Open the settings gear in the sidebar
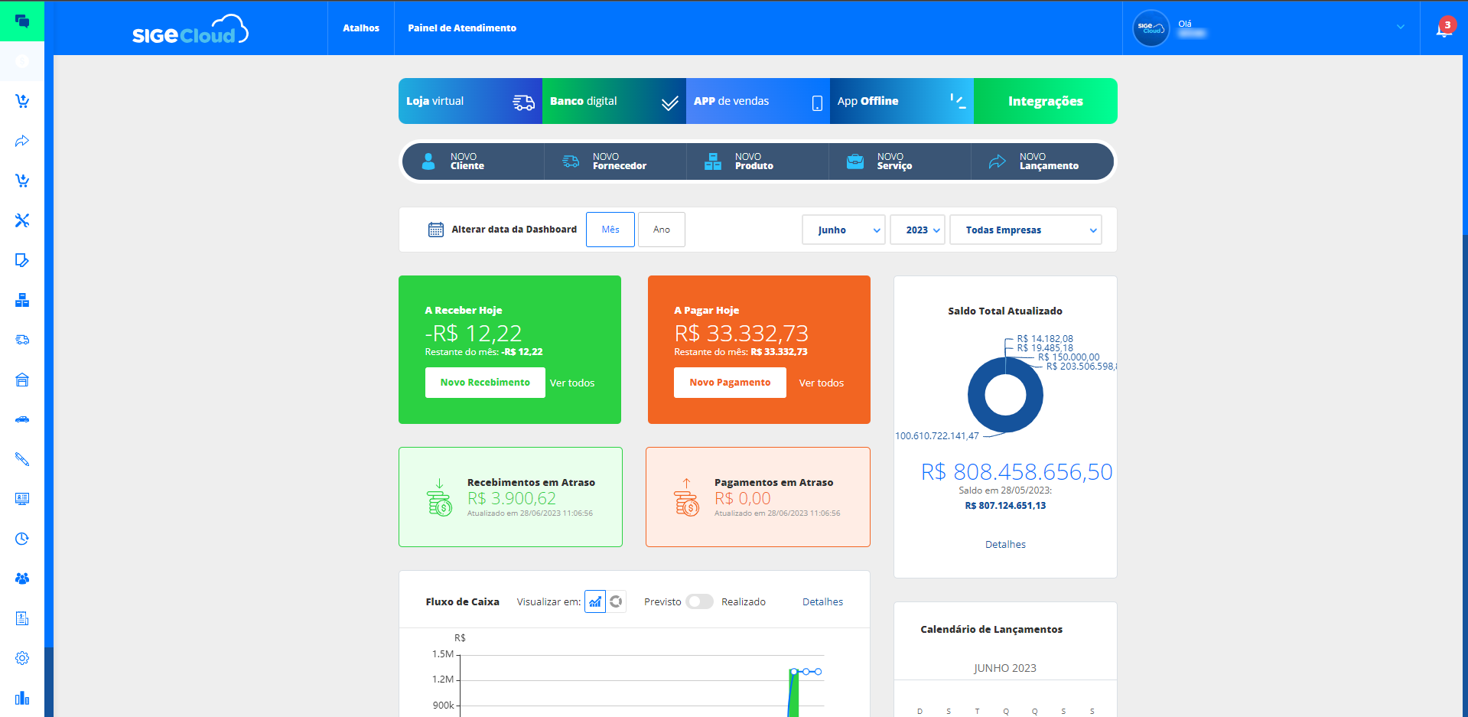Viewport: 1468px width, 717px height. tap(22, 658)
